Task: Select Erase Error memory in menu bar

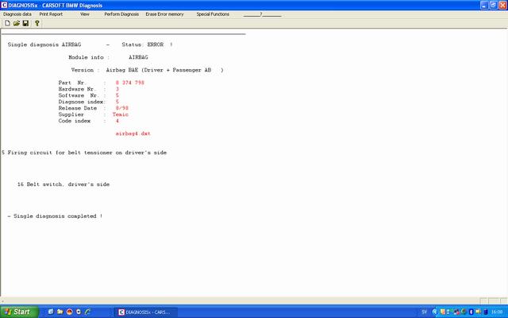Action: click(166, 14)
